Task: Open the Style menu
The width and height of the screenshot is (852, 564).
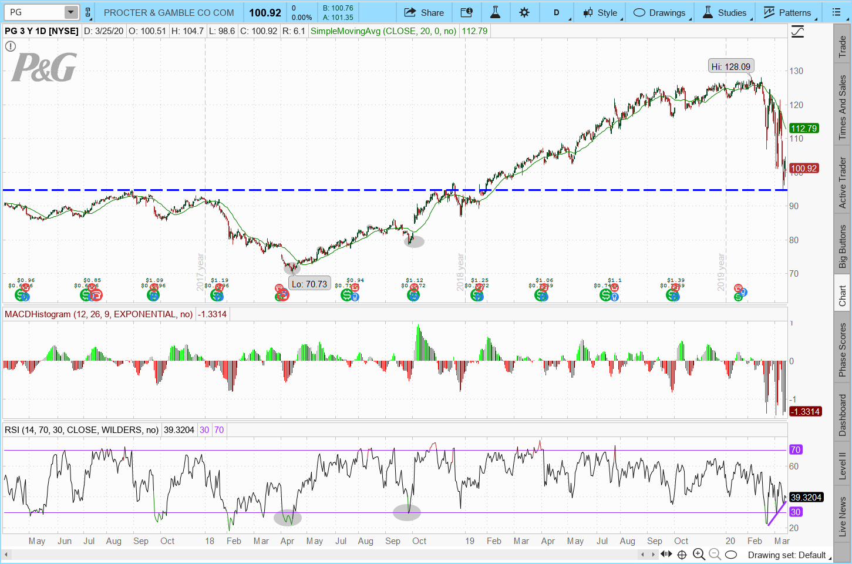Action: 600,12
